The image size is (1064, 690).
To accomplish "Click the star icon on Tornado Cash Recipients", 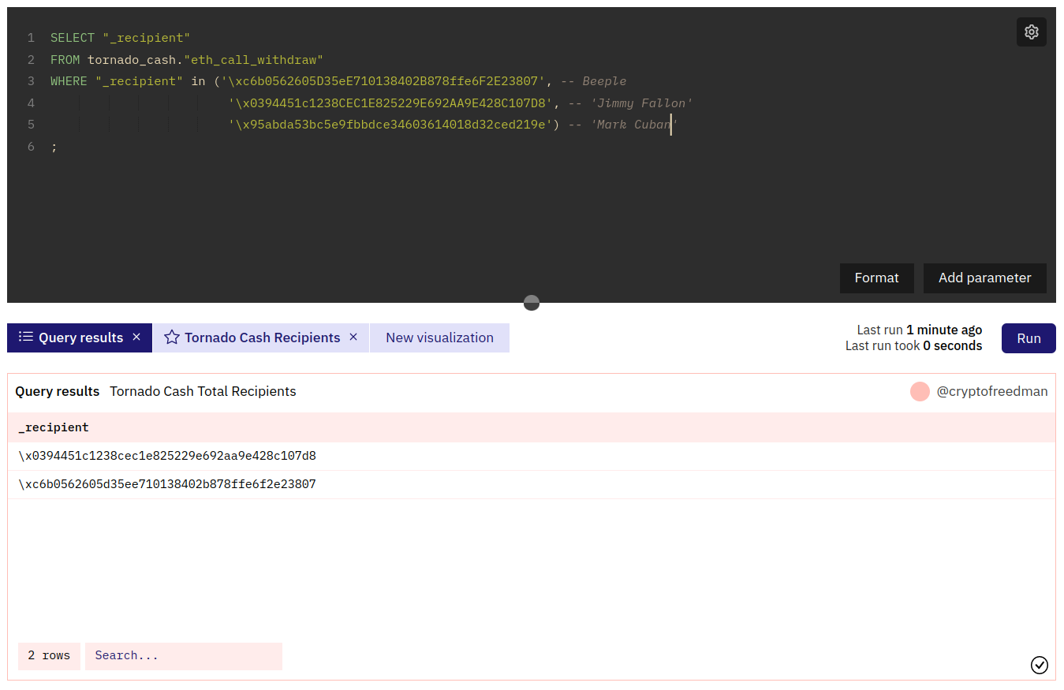I will 172,338.
